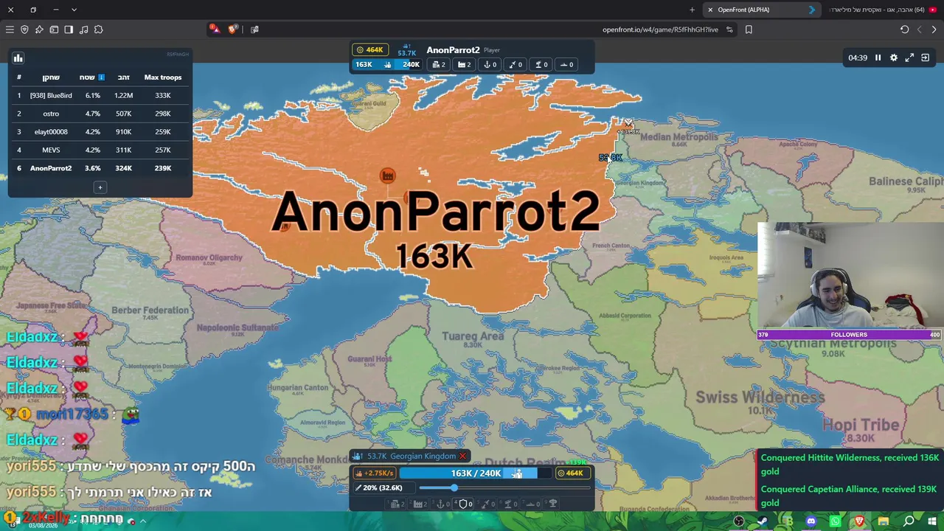Select the [938] Blue8ird leaderboard row
This screenshot has width=944, height=531.
click(100, 95)
